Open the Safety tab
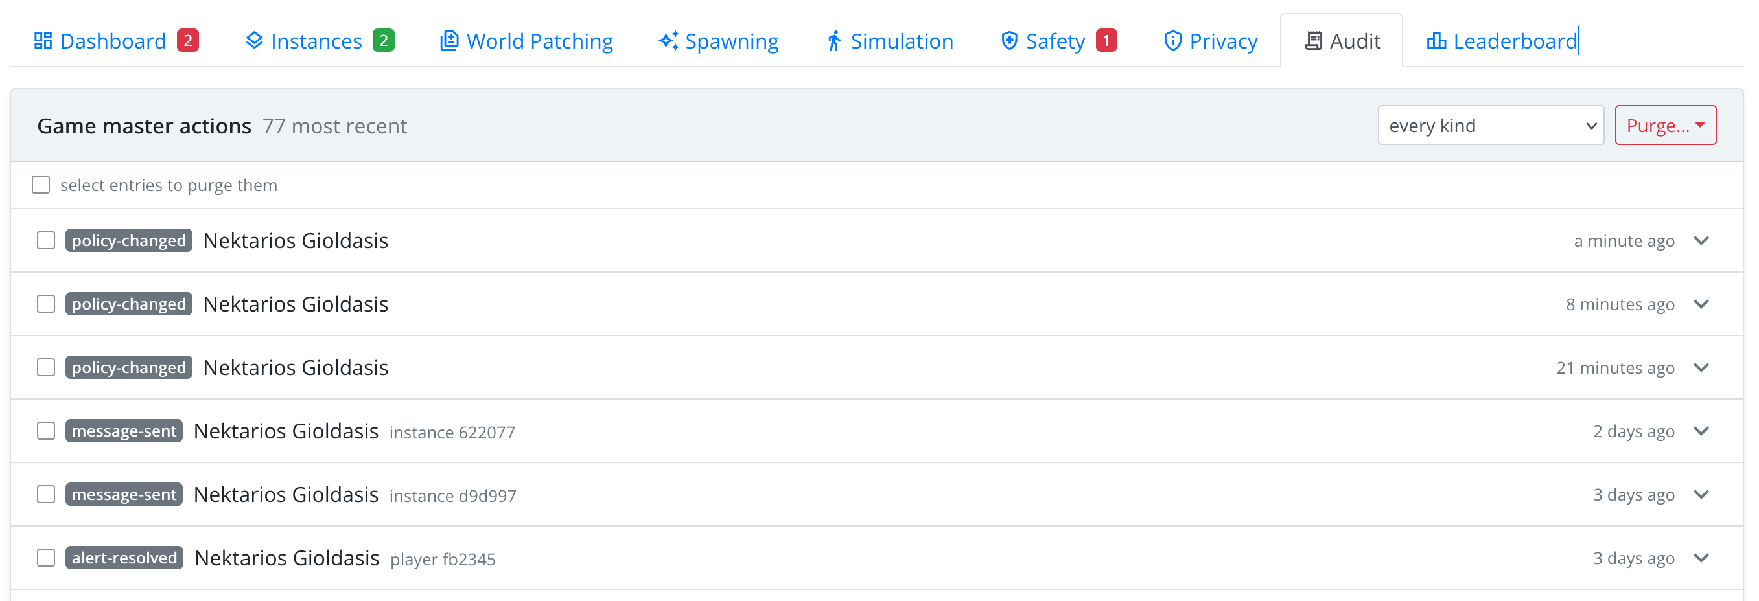 [x=1059, y=41]
